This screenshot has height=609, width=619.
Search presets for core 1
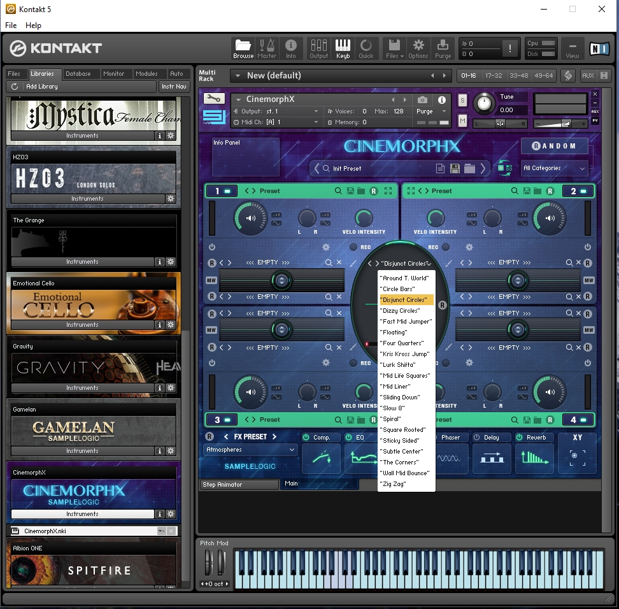[338, 190]
